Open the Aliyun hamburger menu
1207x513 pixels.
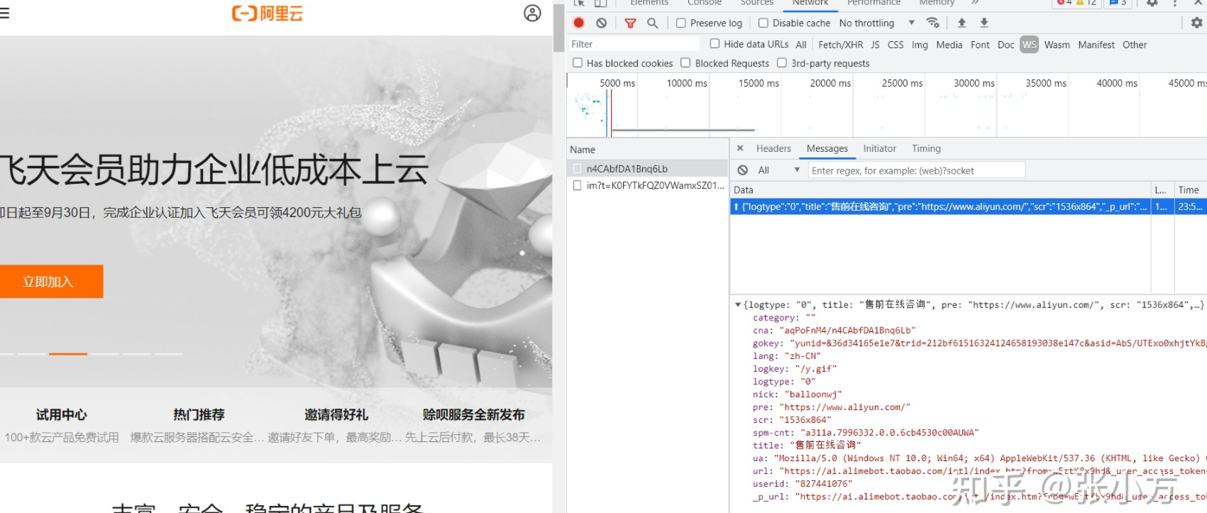click(x=4, y=12)
